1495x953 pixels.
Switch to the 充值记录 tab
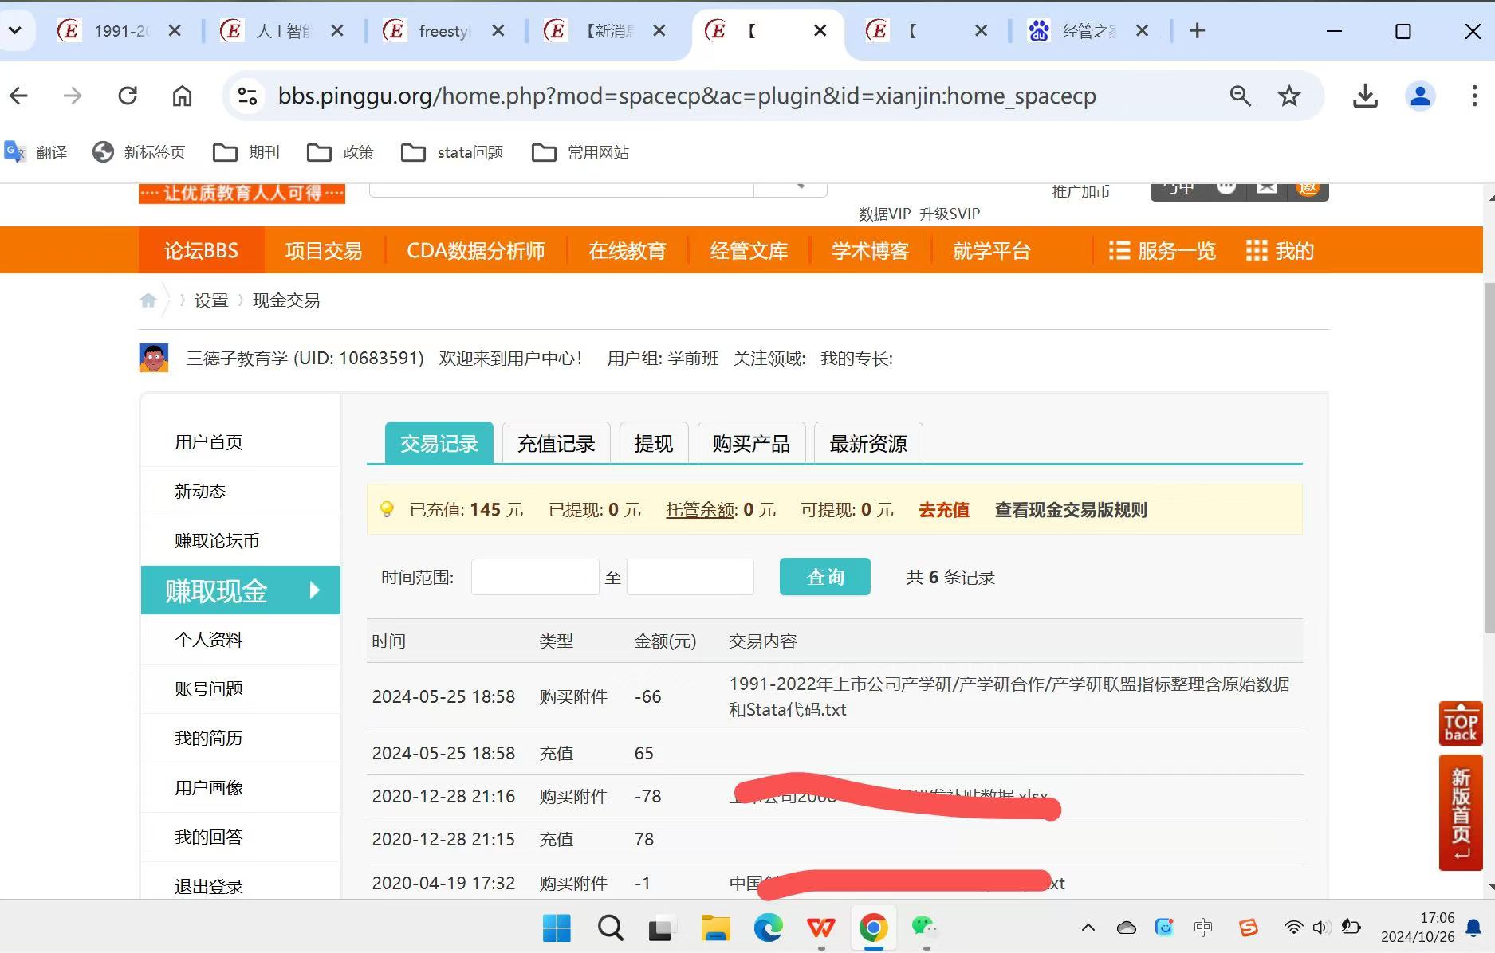[x=556, y=443]
